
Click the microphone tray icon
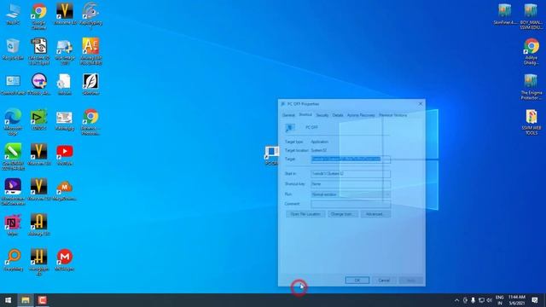coord(473,300)
